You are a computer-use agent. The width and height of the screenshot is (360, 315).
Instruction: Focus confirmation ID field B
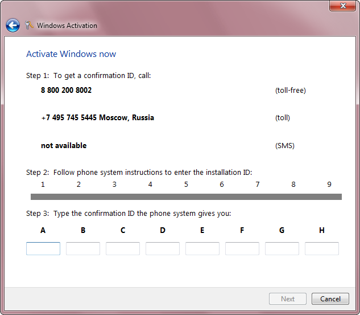tap(83, 248)
